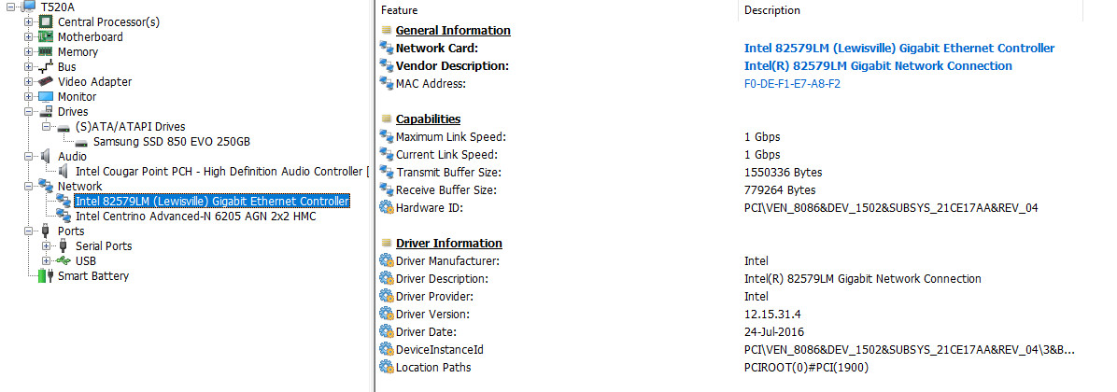Select Samsung SSD 850 EVO 250GB
Viewport: 1117px width, 392px height.
click(x=172, y=142)
